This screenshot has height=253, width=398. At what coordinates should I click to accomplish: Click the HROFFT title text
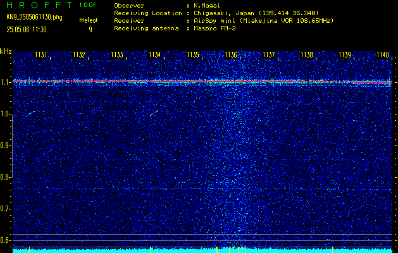coord(39,5)
